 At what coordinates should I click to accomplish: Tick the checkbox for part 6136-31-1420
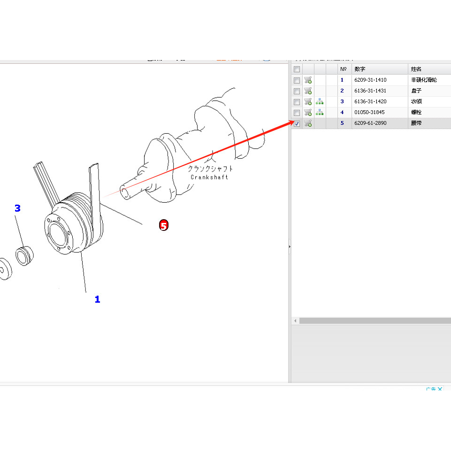point(297,102)
